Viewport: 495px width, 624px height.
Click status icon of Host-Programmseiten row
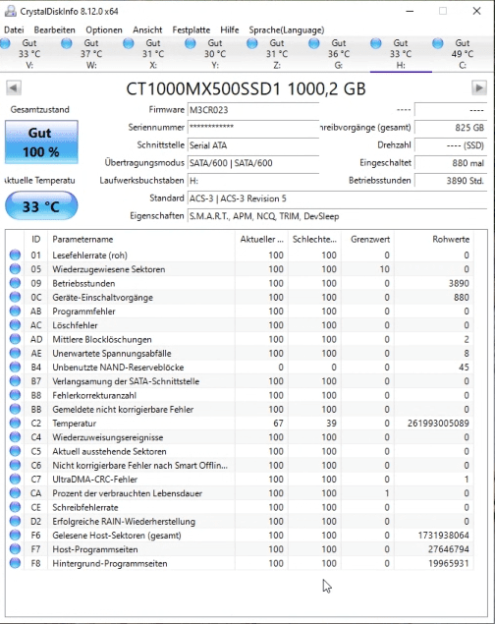(x=15, y=549)
